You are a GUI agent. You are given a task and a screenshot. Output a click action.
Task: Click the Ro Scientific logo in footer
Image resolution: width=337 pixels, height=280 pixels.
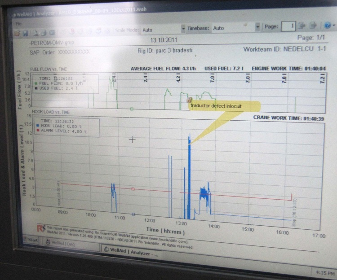tap(41, 228)
